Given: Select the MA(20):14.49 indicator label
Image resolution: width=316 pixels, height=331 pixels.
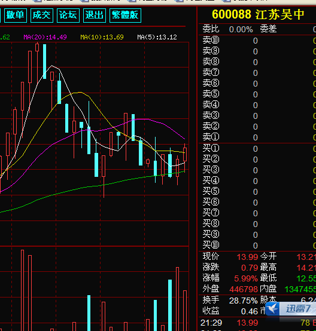Looking at the screenshot, I should pyautogui.click(x=45, y=38).
